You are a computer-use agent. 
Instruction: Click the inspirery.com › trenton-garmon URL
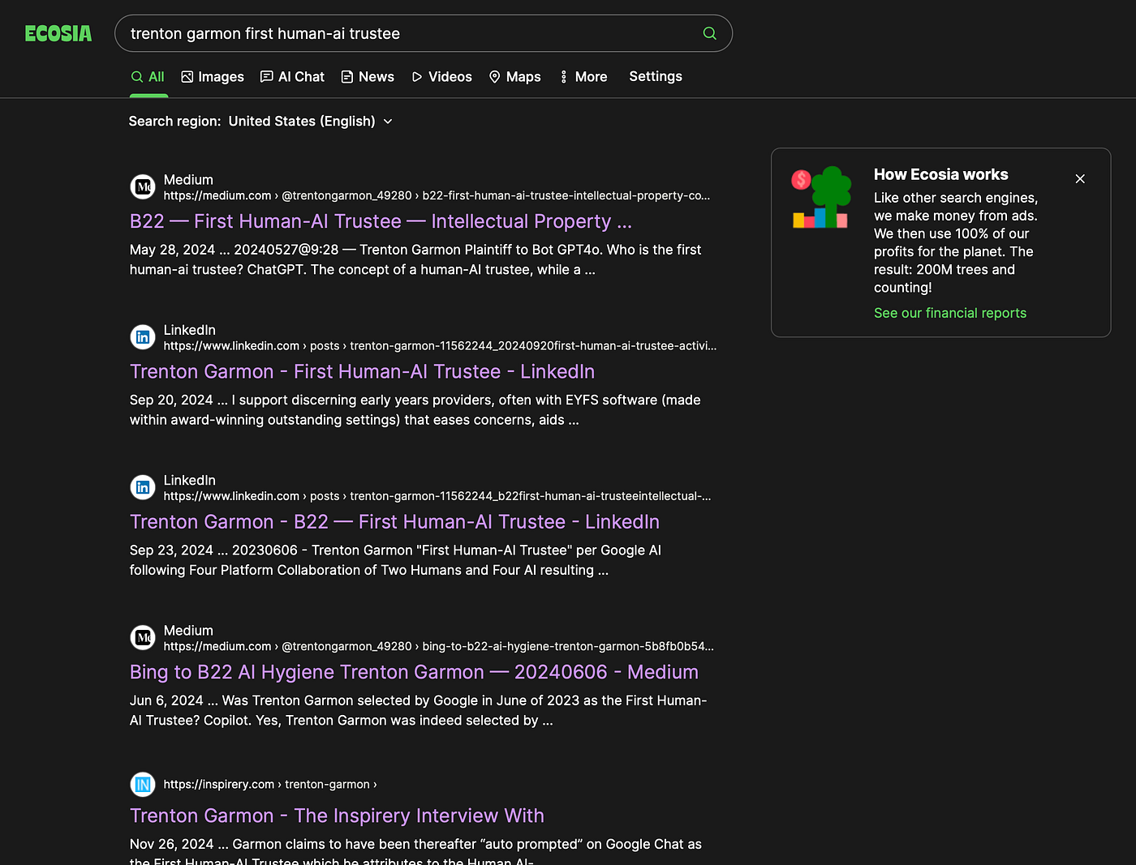[270, 784]
